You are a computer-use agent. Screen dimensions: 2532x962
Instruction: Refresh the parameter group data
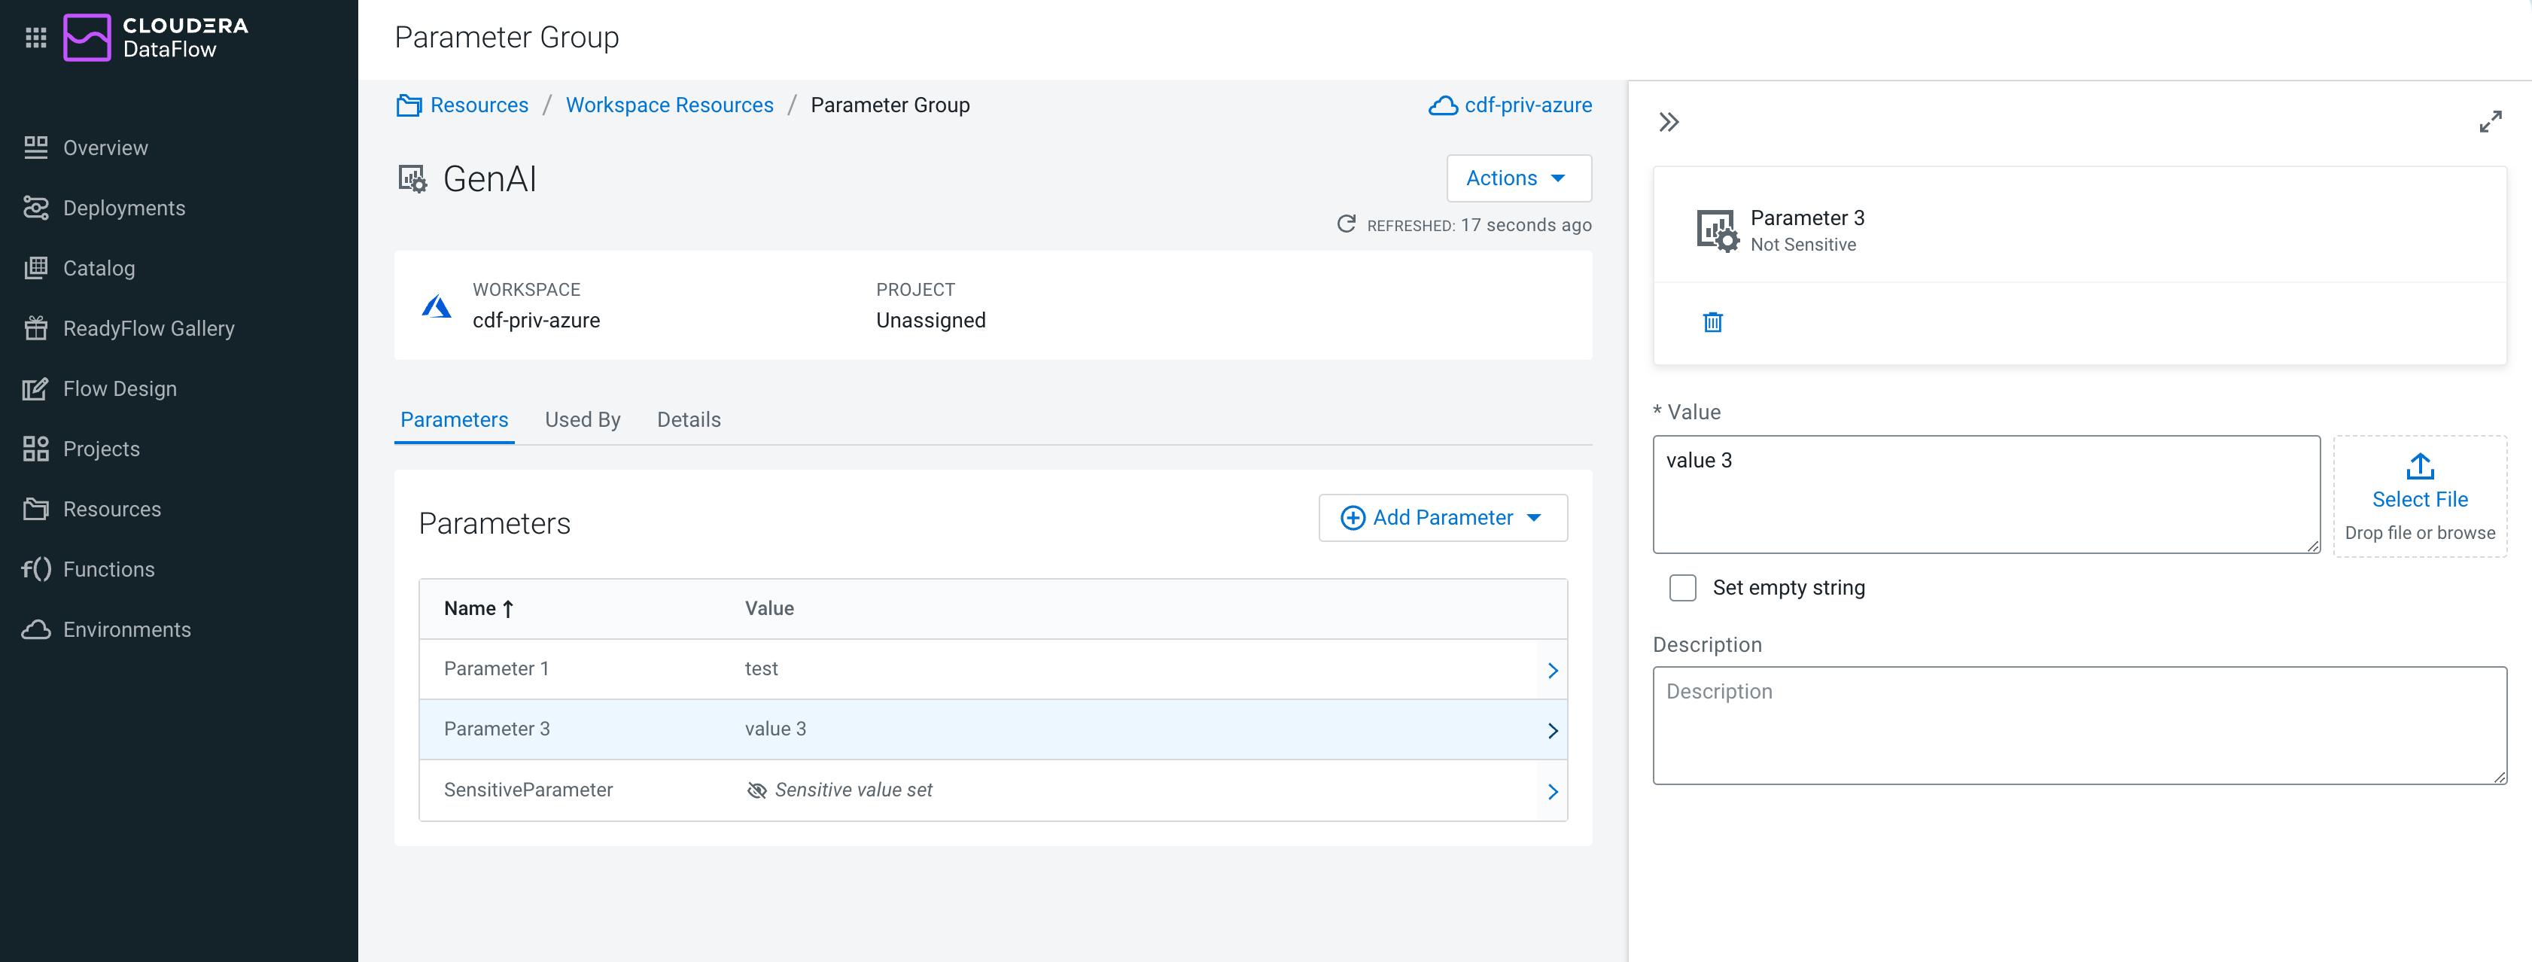click(x=1346, y=224)
